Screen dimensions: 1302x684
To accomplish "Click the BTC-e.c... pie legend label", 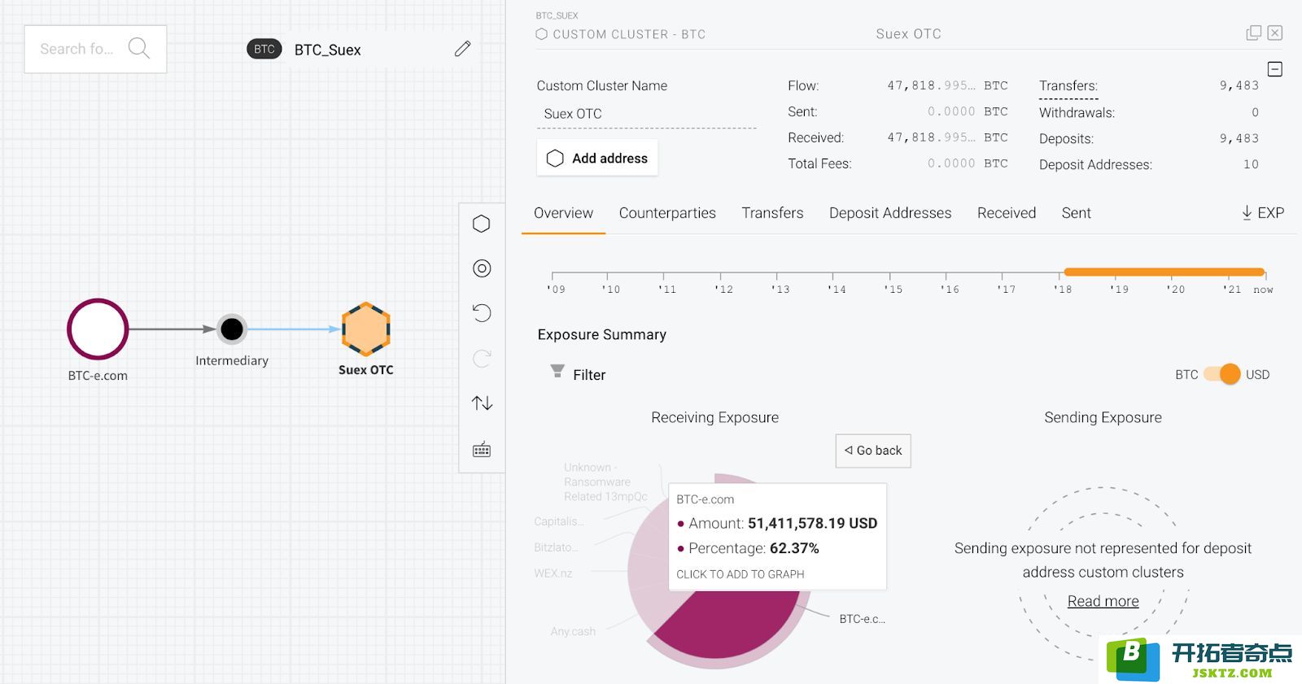I will point(863,619).
